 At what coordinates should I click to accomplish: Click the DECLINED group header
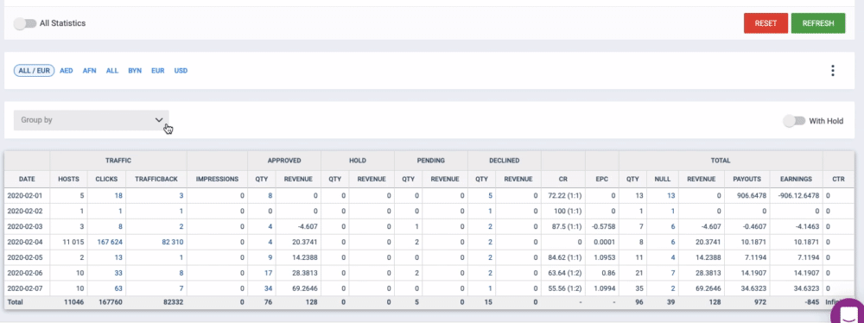(x=505, y=161)
